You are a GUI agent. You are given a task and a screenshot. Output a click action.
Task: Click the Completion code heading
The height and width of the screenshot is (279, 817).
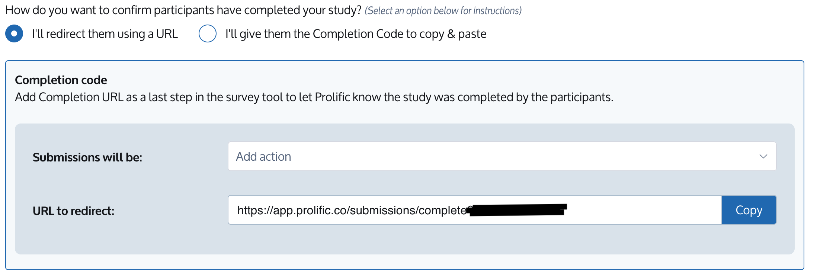point(61,80)
